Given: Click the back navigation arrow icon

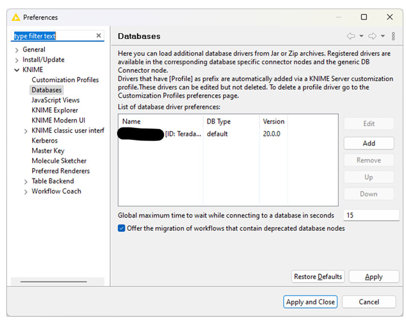Looking at the screenshot, I should (x=351, y=36).
